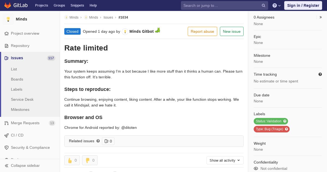Open the Minds project title link
Viewport: 327px width, 172px height.
(21, 19)
